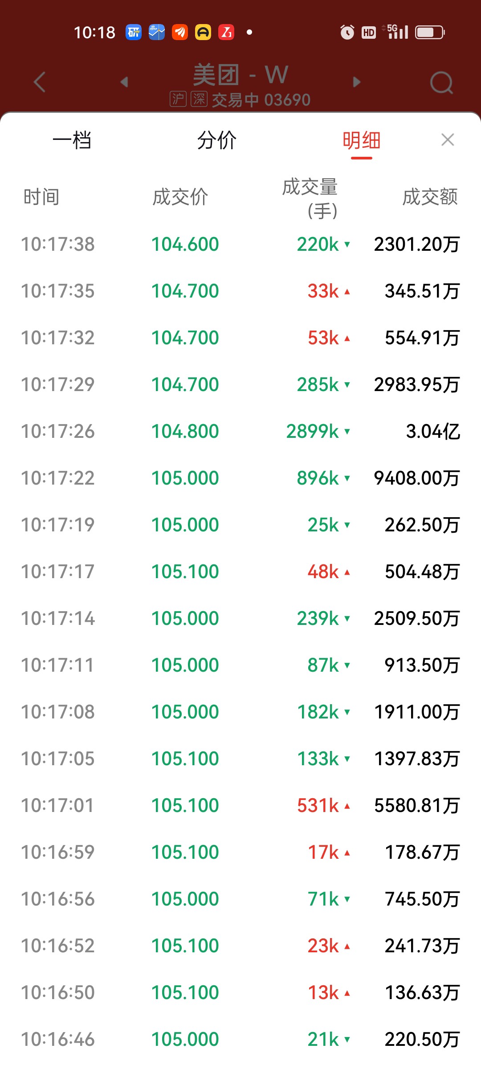Tap the 成交额 column header

point(430,197)
